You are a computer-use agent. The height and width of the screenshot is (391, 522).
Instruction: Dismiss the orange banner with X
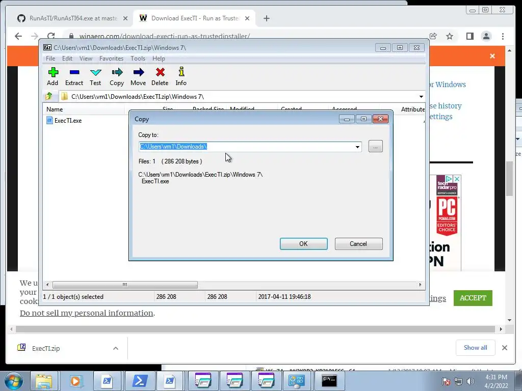click(x=492, y=56)
